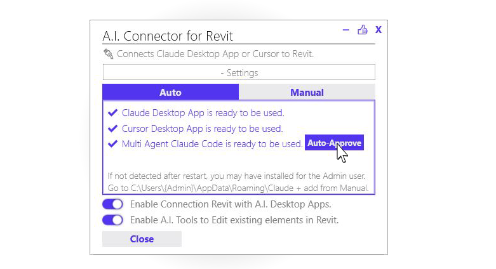Image resolution: width=496 pixels, height=269 pixels.
Task: Select the 'Multi Agent Claude Code is ready' text
Action: pyautogui.click(x=211, y=144)
